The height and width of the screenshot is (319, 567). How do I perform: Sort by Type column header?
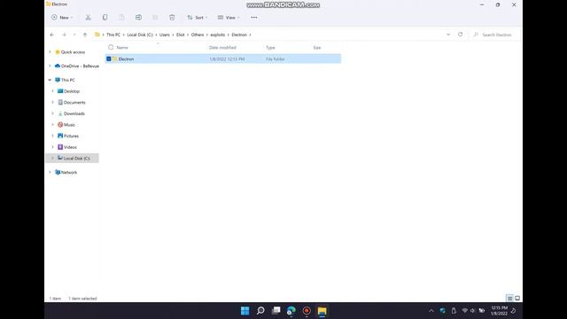click(x=270, y=47)
